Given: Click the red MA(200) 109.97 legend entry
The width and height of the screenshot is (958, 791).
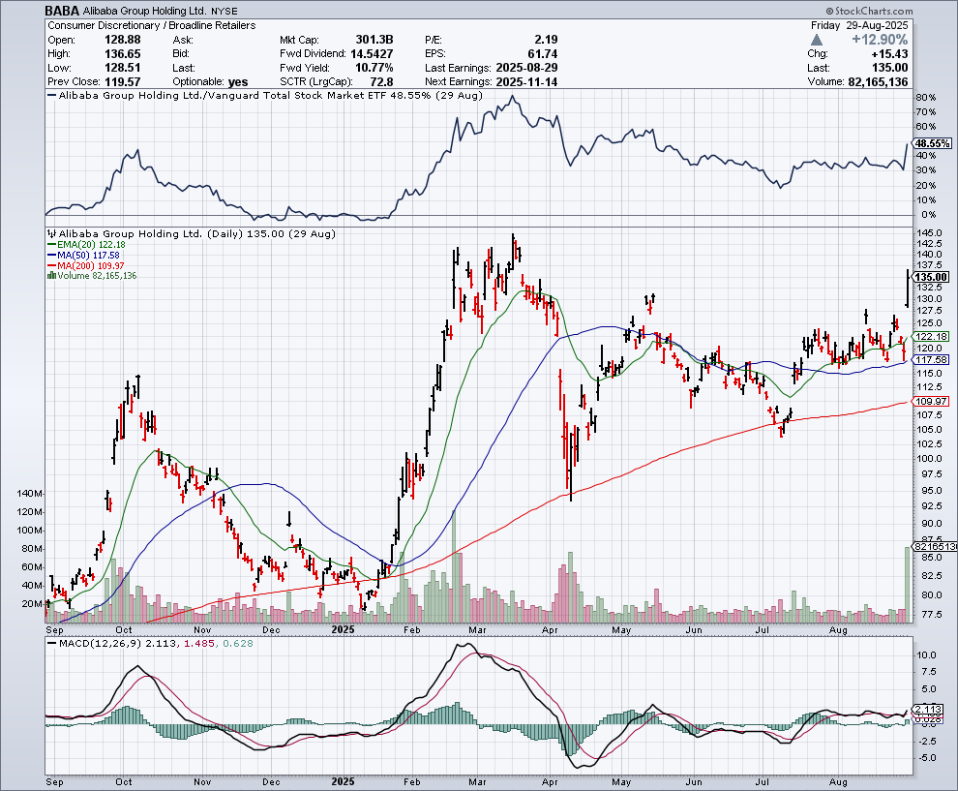Looking at the screenshot, I should tap(86, 265).
